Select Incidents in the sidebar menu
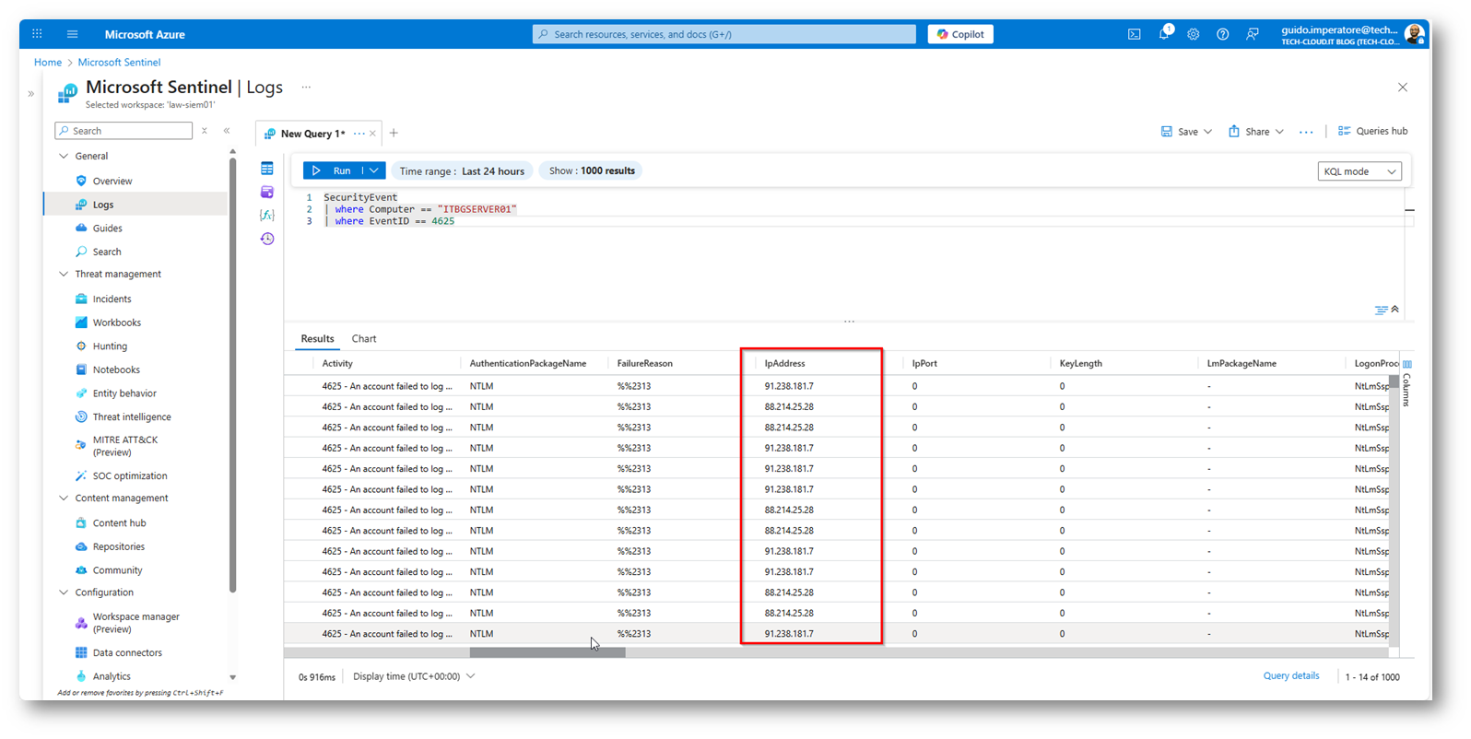Image resolution: width=1471 pixels, height=739 pixels. (112, 299)
